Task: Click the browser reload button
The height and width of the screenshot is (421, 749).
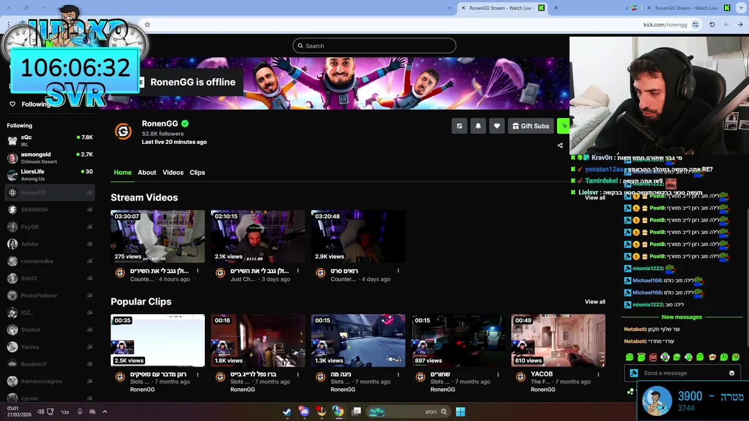Action: 712,25
